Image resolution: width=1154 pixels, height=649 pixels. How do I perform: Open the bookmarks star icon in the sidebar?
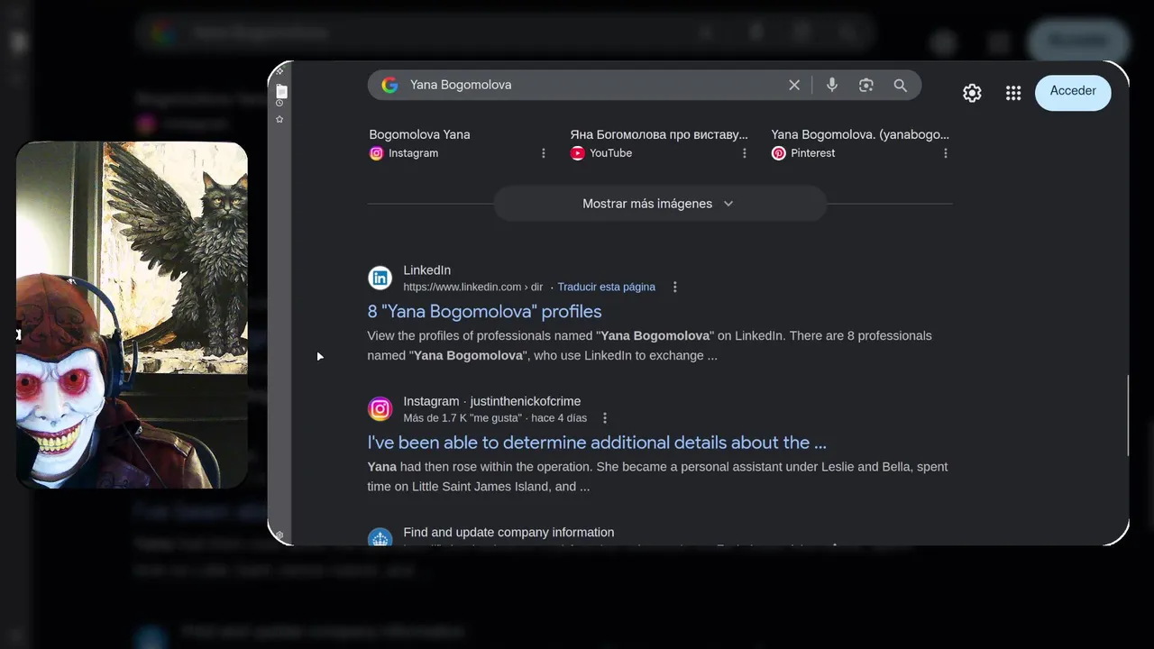[x=279, y=119]
